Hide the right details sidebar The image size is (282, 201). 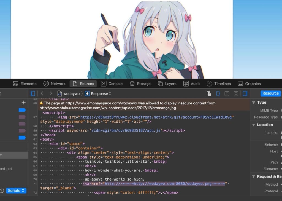point(245,93)
